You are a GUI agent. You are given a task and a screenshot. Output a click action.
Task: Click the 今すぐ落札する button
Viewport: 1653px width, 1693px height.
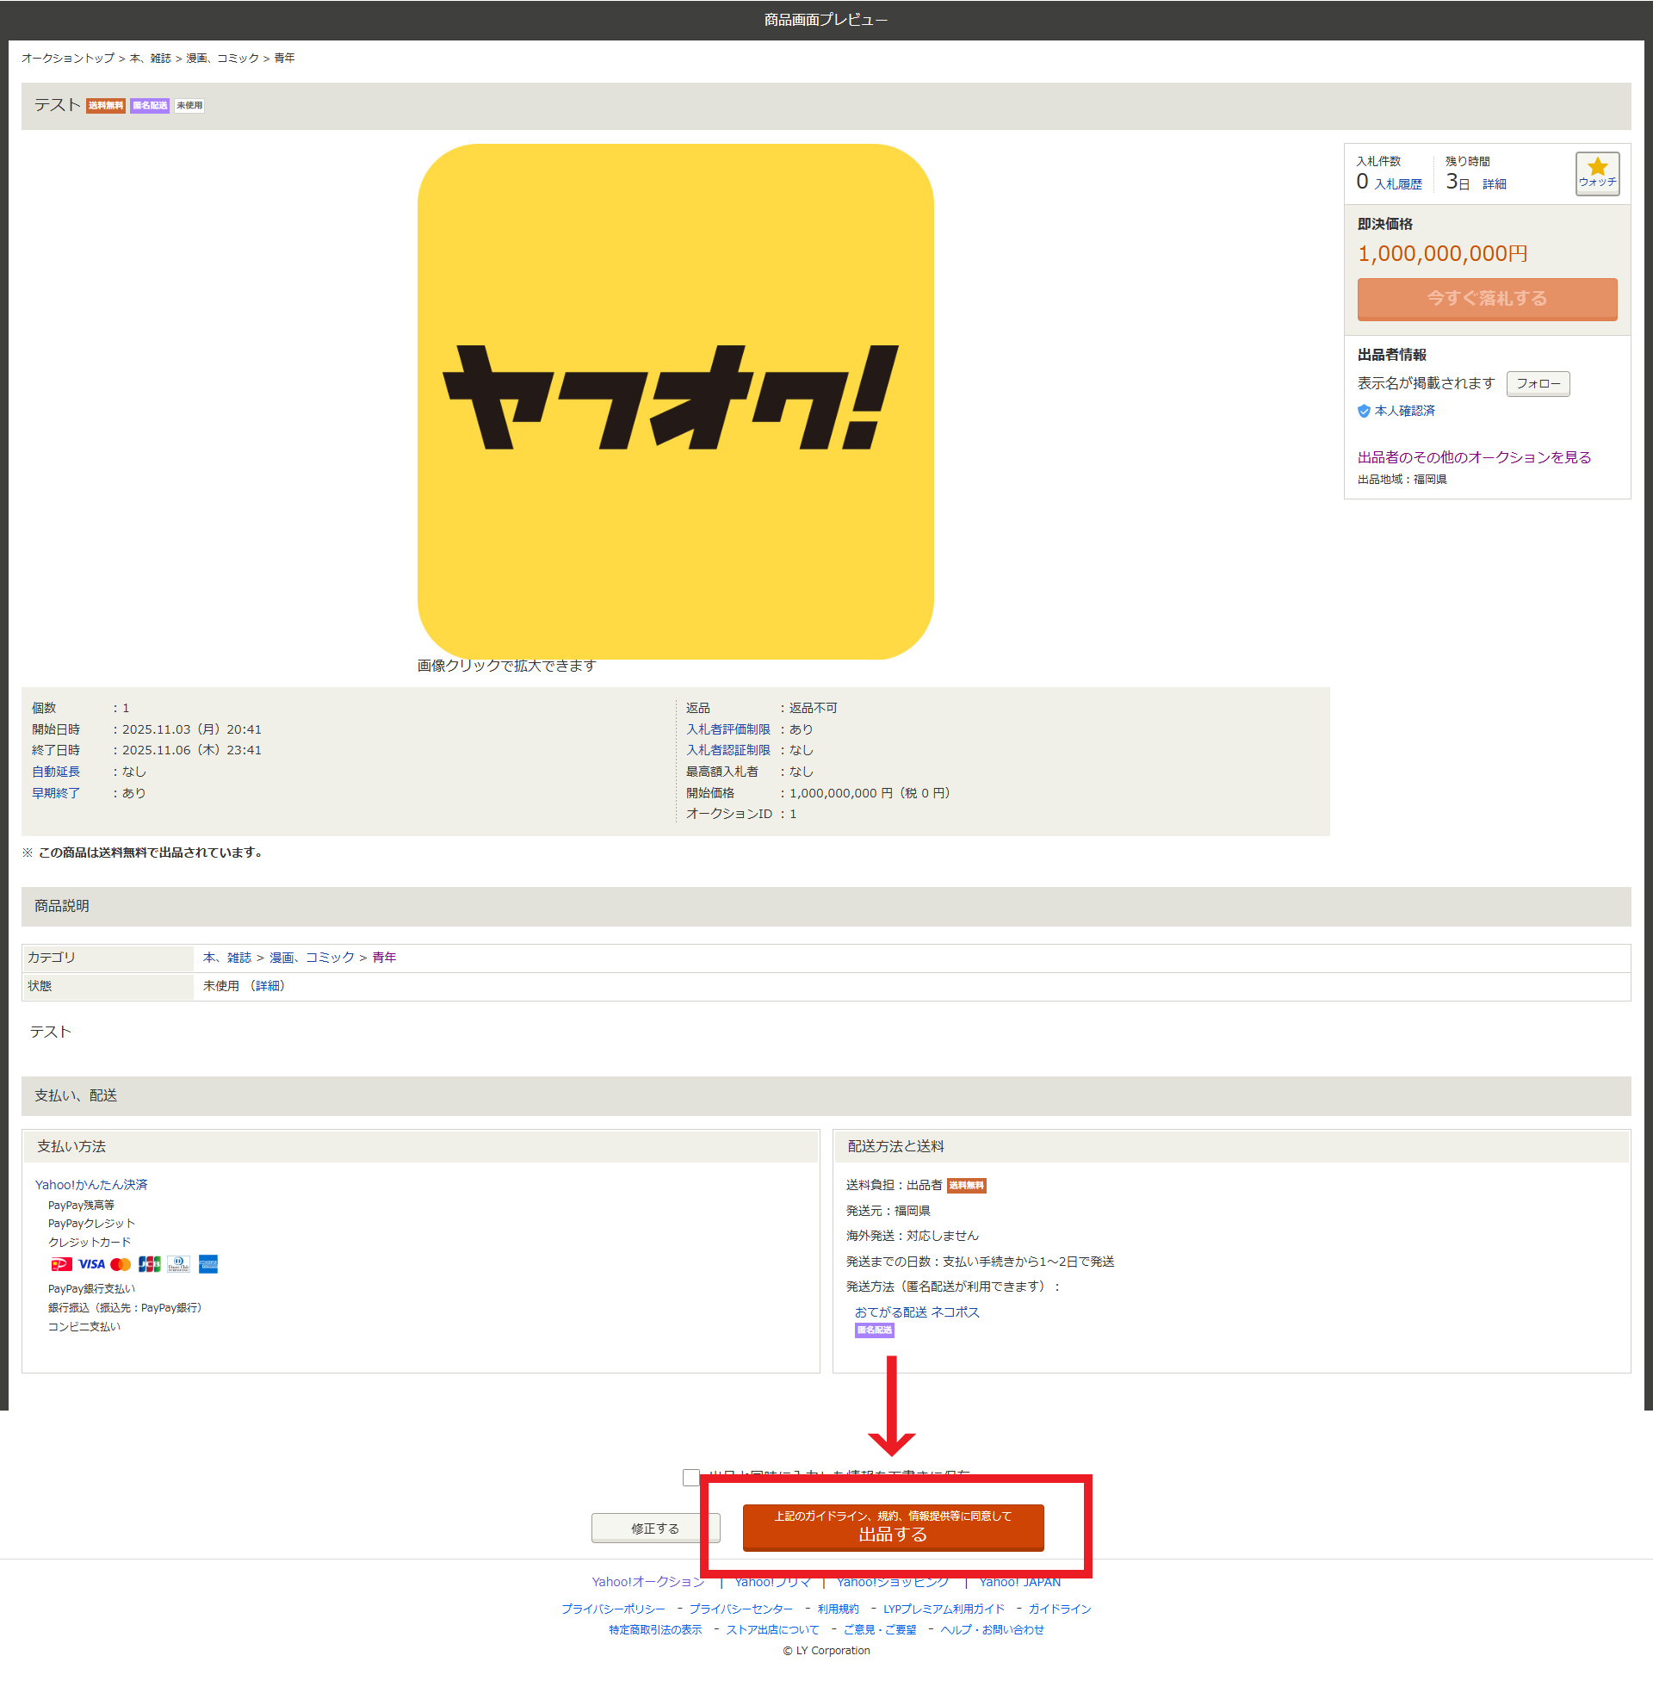[1486, 299]
